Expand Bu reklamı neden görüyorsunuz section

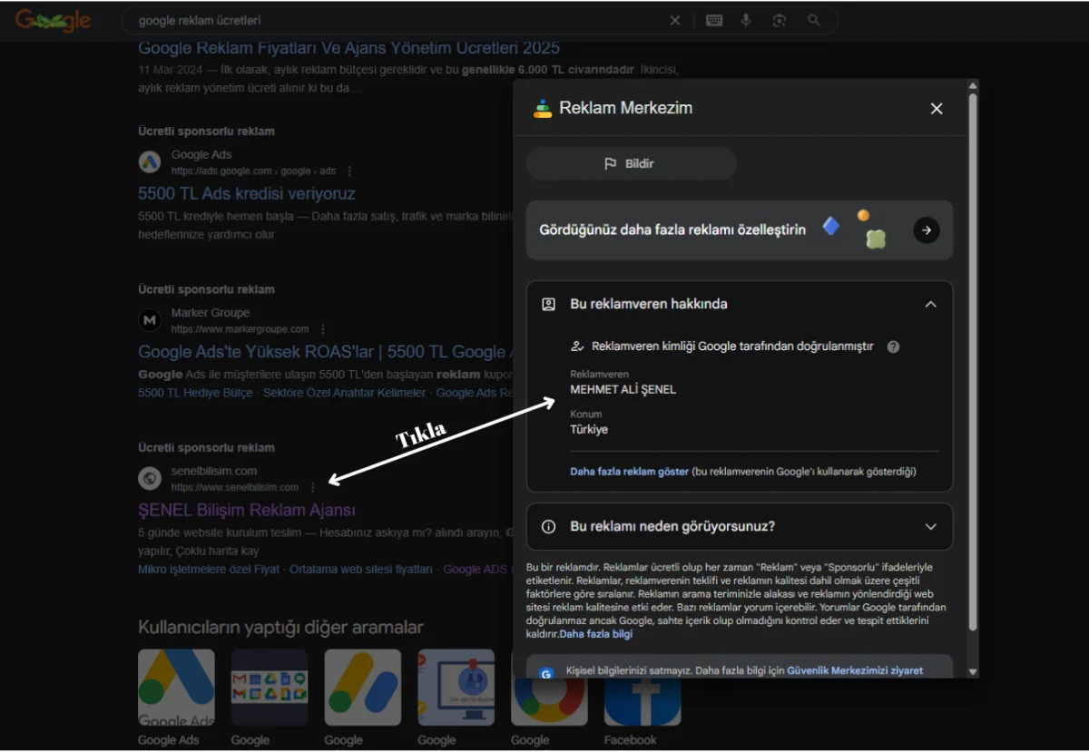tap(930, 526)
